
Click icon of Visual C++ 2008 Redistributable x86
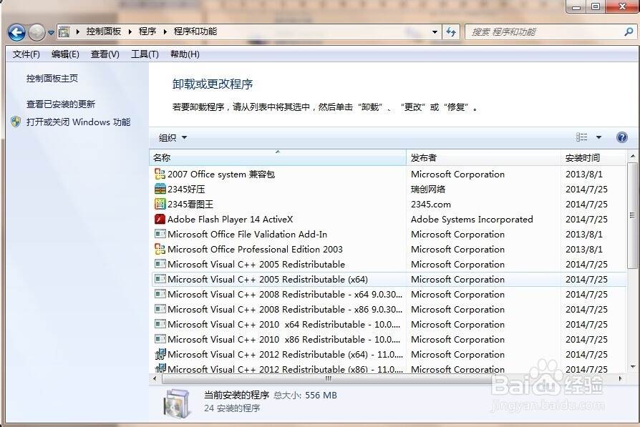pos(160,309)
